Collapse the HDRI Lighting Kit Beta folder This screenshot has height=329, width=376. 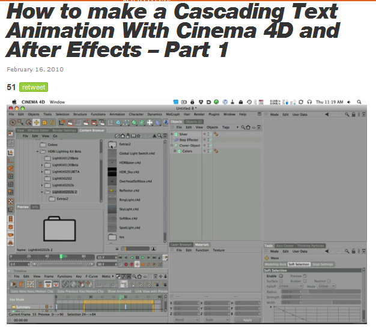(x=37, y=151)
